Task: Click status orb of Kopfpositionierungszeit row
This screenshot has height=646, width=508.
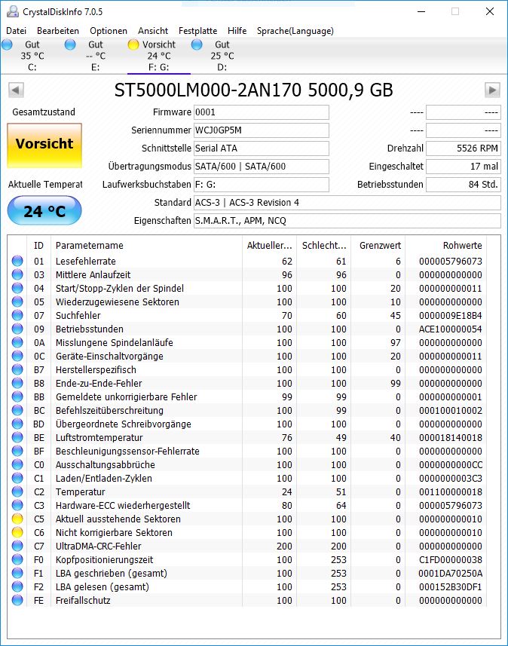Action: coord(17,559)
